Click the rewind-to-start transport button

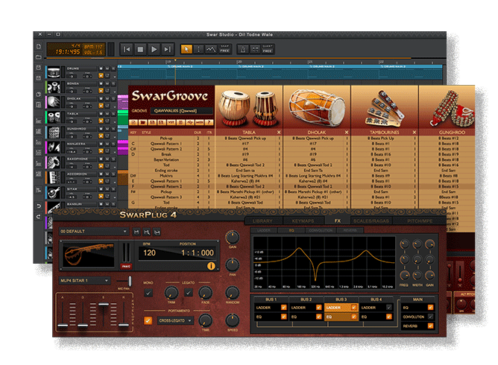[x=127, y=49]
